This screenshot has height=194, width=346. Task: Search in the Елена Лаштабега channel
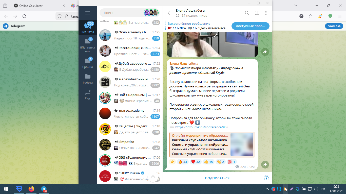click(247, 13)
